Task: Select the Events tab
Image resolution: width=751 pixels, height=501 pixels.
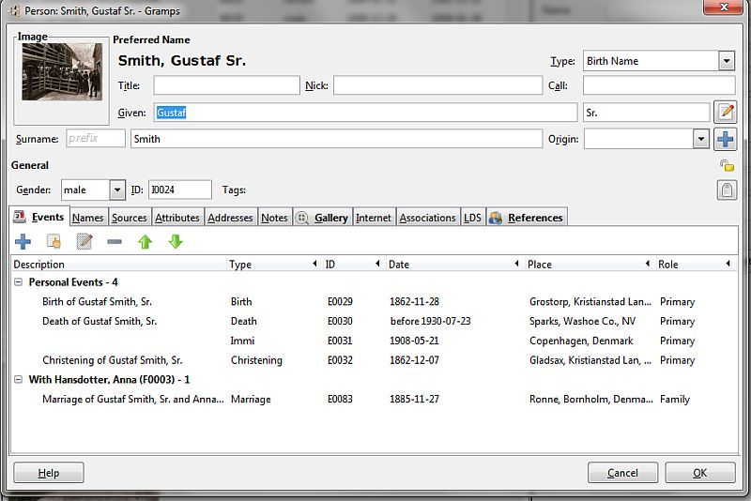Action: pyautogui.click(x=39, y=217)
